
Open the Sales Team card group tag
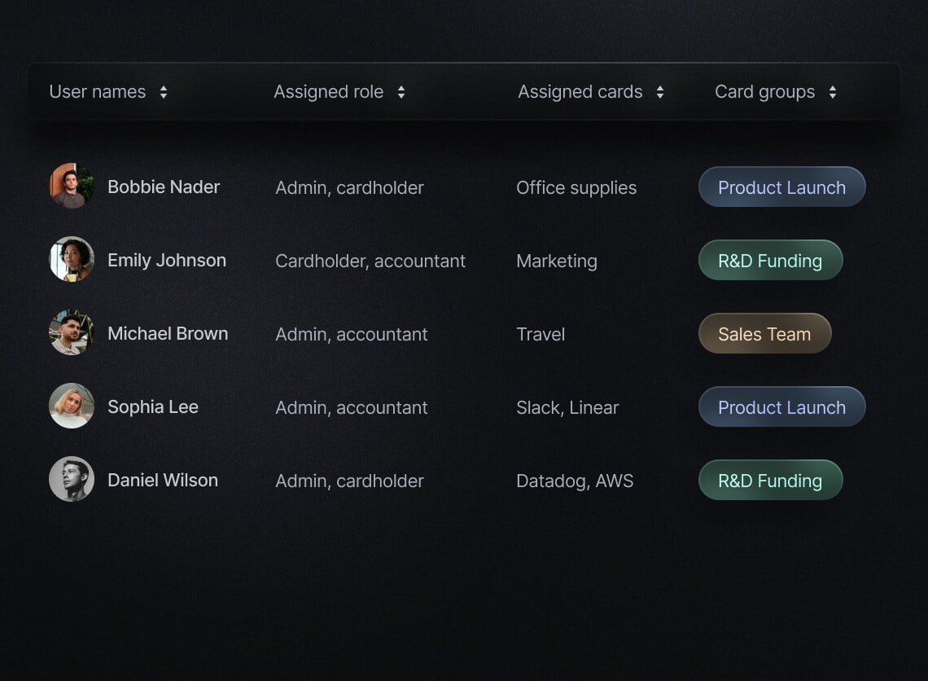pyautogui.click(x=764, y=334)
